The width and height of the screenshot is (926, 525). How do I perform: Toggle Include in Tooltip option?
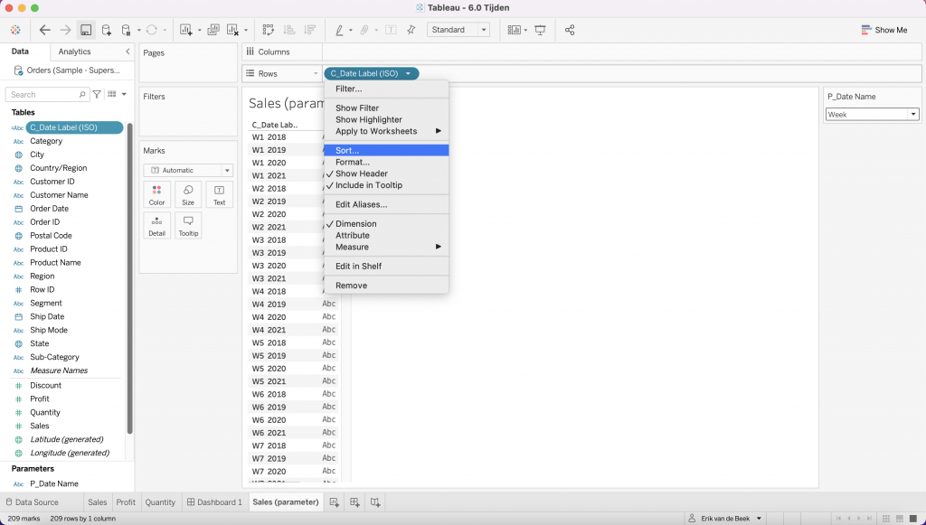(x=368, y=185)
